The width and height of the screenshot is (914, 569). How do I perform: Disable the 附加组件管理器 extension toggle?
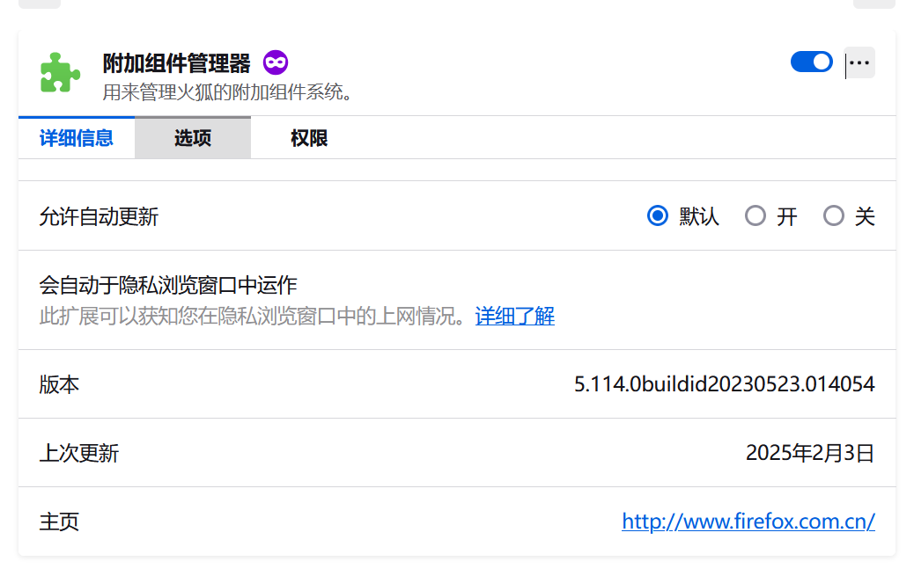point(811,62)
